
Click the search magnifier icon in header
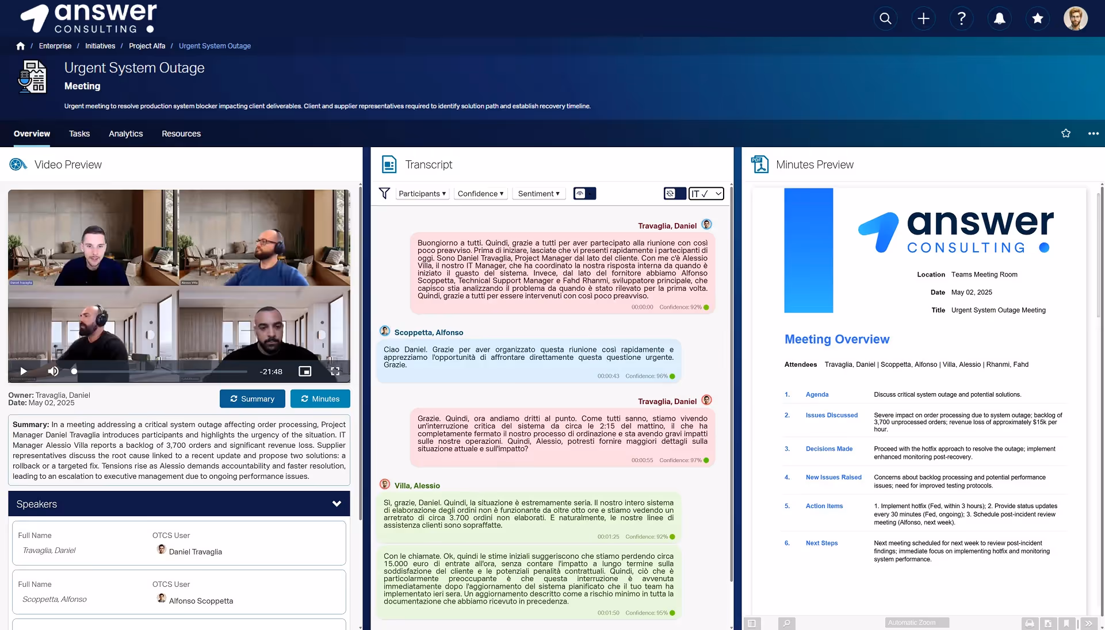885,18
